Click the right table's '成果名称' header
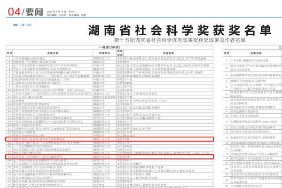Image resolution: width=282 pixels, height=188 pixels. 256,53
